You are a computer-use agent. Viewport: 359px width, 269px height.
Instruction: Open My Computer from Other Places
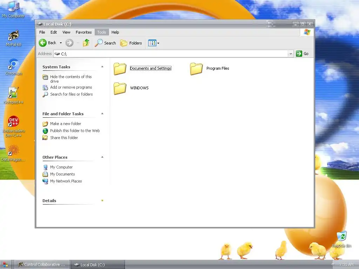click(x=61, y=167)
